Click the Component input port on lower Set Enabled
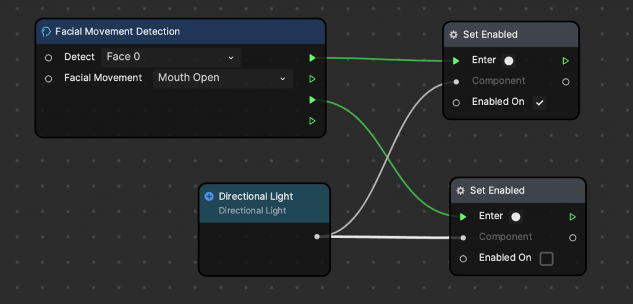Viewport: 633px width, 304px height. pos(463,238)
